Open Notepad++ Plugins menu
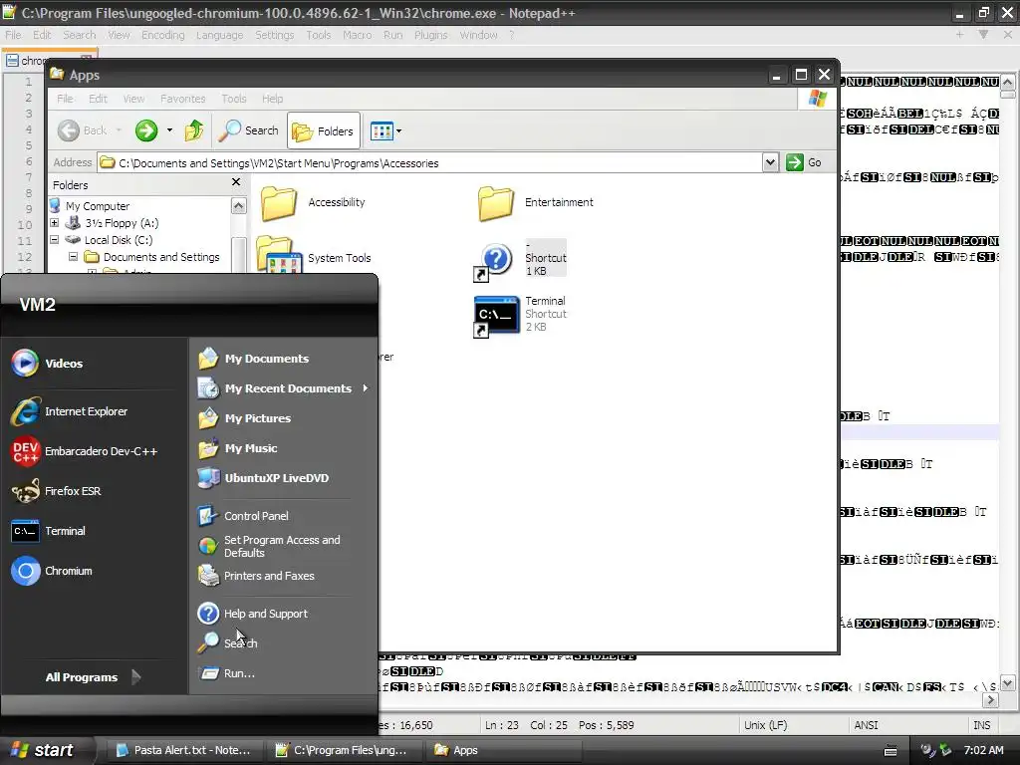 (430, 35)
